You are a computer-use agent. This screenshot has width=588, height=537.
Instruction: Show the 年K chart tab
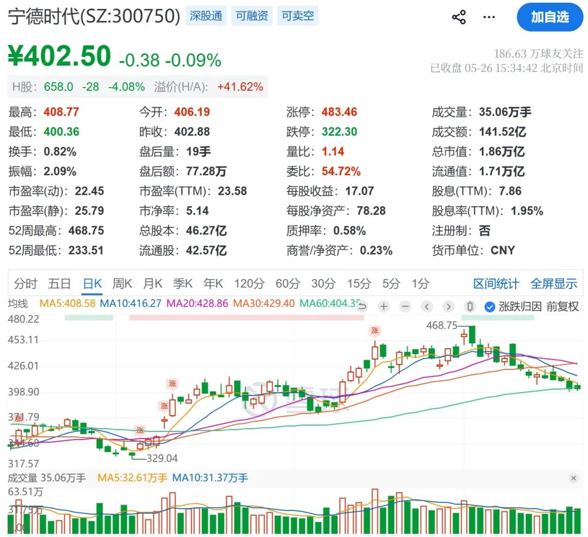213,283
